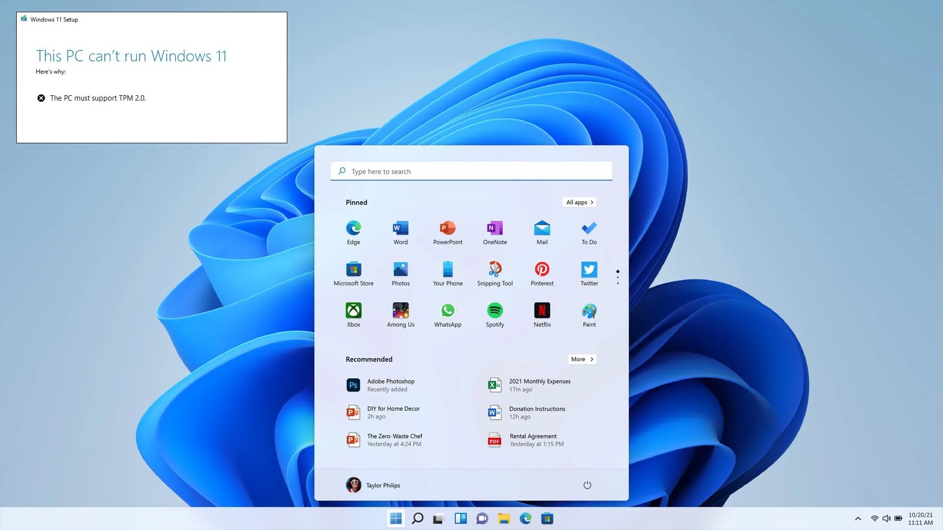943x530 pixels.
Task: Open Edge from pinned apps
Action: pyautogui.click(x=354, y=233)
